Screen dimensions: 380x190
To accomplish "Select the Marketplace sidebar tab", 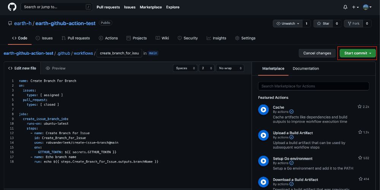I will (273, 68).
